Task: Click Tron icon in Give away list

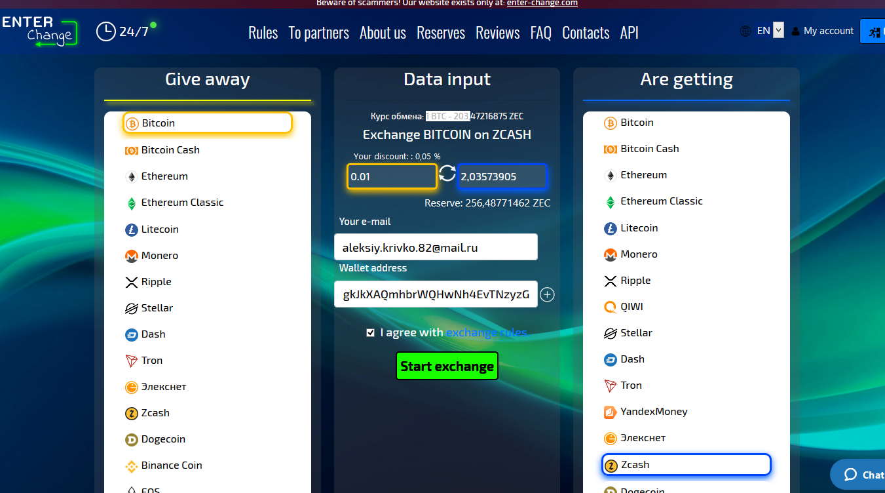Action: pos(132,361)
